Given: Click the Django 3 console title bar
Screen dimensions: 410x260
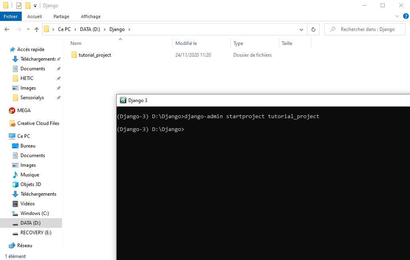Looking at the screenshot, I should tap(263, 100).
